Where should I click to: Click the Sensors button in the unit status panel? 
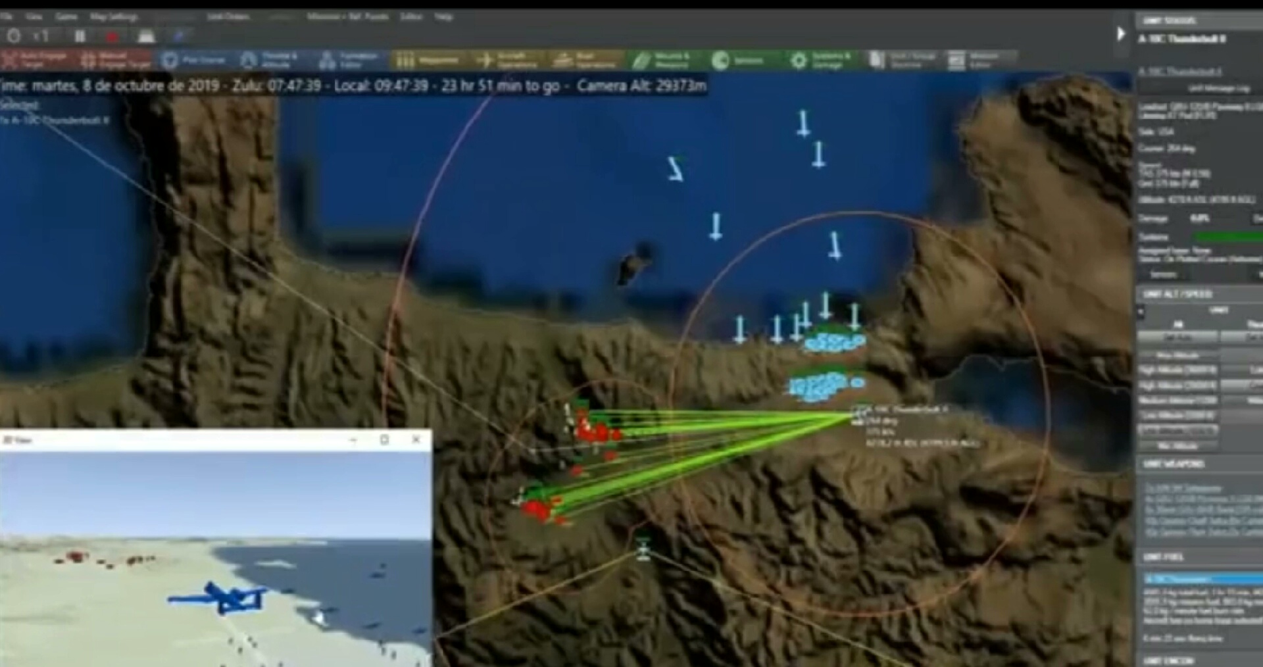(1164, 274)
